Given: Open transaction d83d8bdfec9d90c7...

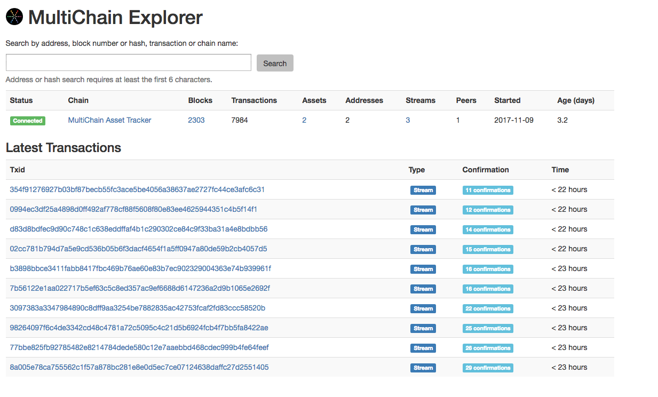Looking at the screenshot, I should point(139,229).
